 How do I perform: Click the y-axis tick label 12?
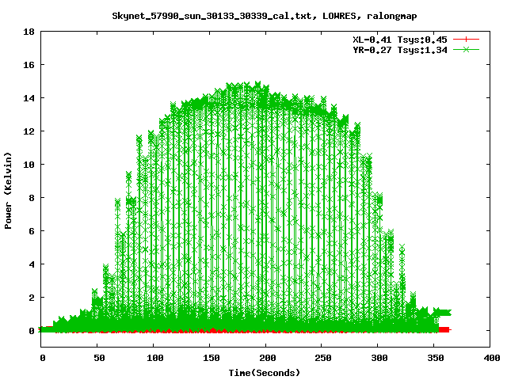(29, 131)
